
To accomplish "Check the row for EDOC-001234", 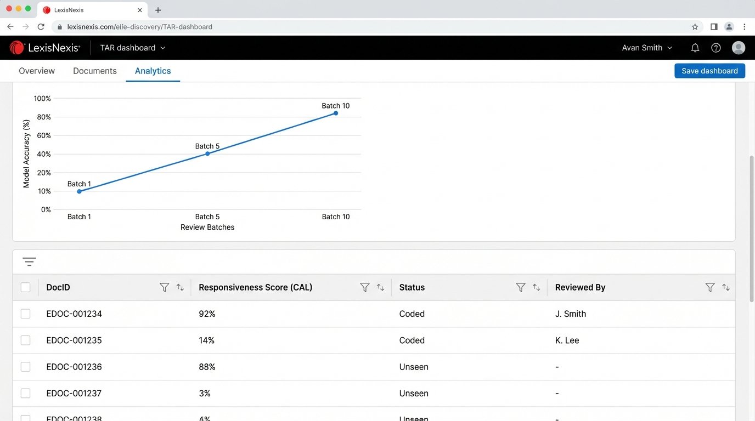I will tap(25, 314).
